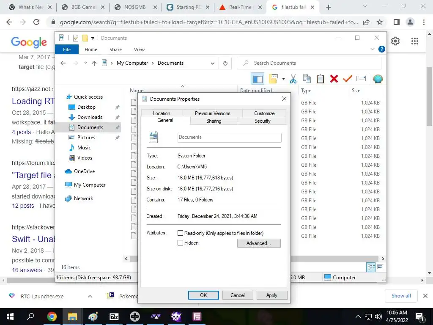433x325 pixels.
Task: Open 7-Zip from the taskbar
Action: (x=114, y=317)
